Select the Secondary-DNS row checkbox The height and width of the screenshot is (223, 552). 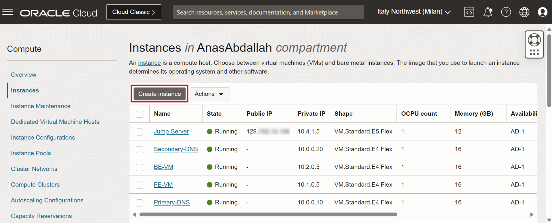coord(140,150)
